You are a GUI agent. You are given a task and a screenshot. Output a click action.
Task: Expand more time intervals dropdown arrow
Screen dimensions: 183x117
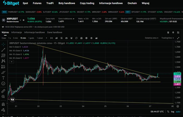[47, 38]
